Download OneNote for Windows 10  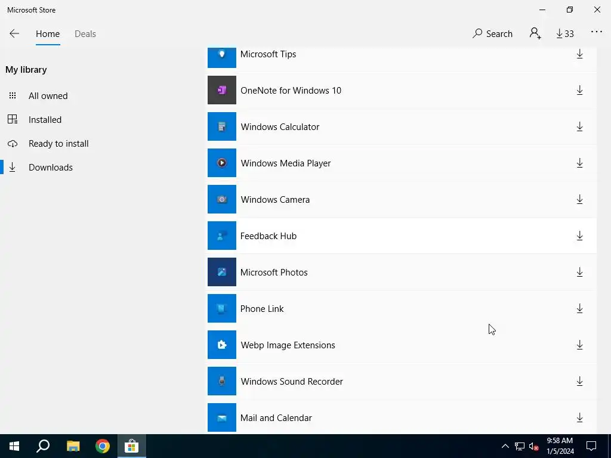point(579,91)
